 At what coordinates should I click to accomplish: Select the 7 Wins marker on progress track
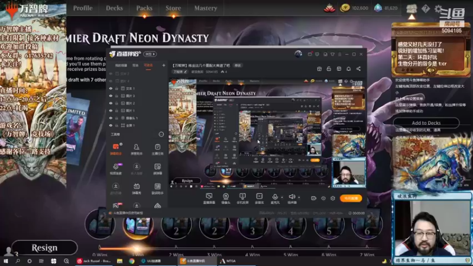pyautogui.click(x=367, y=255)
